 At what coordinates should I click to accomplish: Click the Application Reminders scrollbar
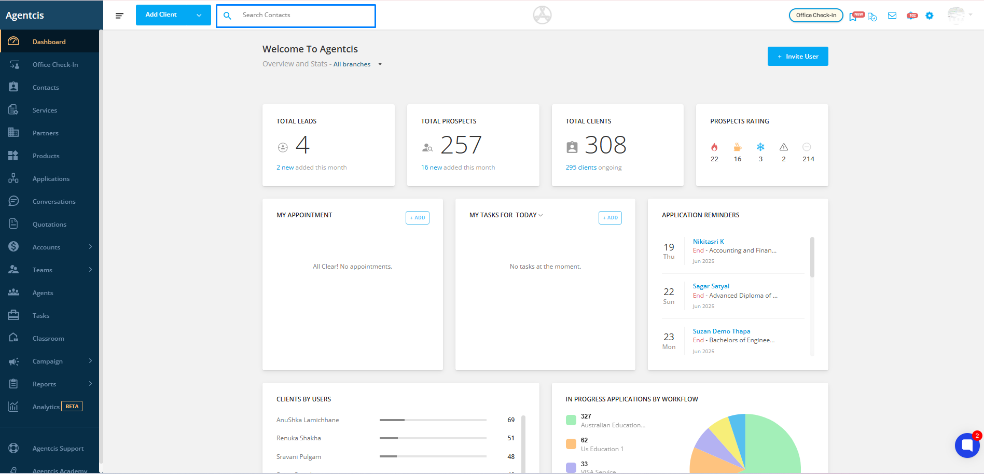(812, 257)
